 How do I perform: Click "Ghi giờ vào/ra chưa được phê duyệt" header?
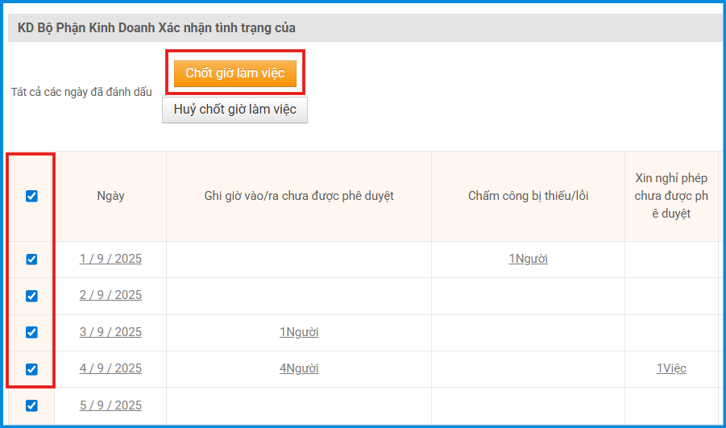point(299,196)
